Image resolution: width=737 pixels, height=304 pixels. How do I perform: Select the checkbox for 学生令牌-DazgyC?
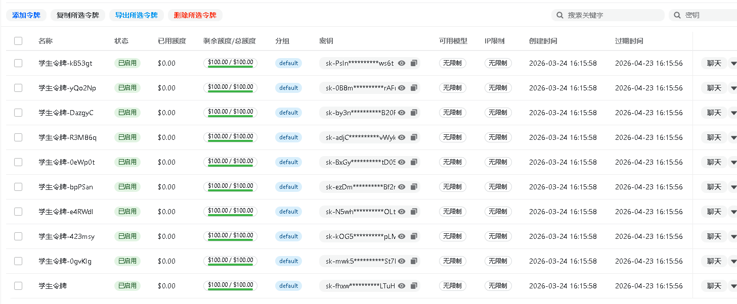point(18,113)
